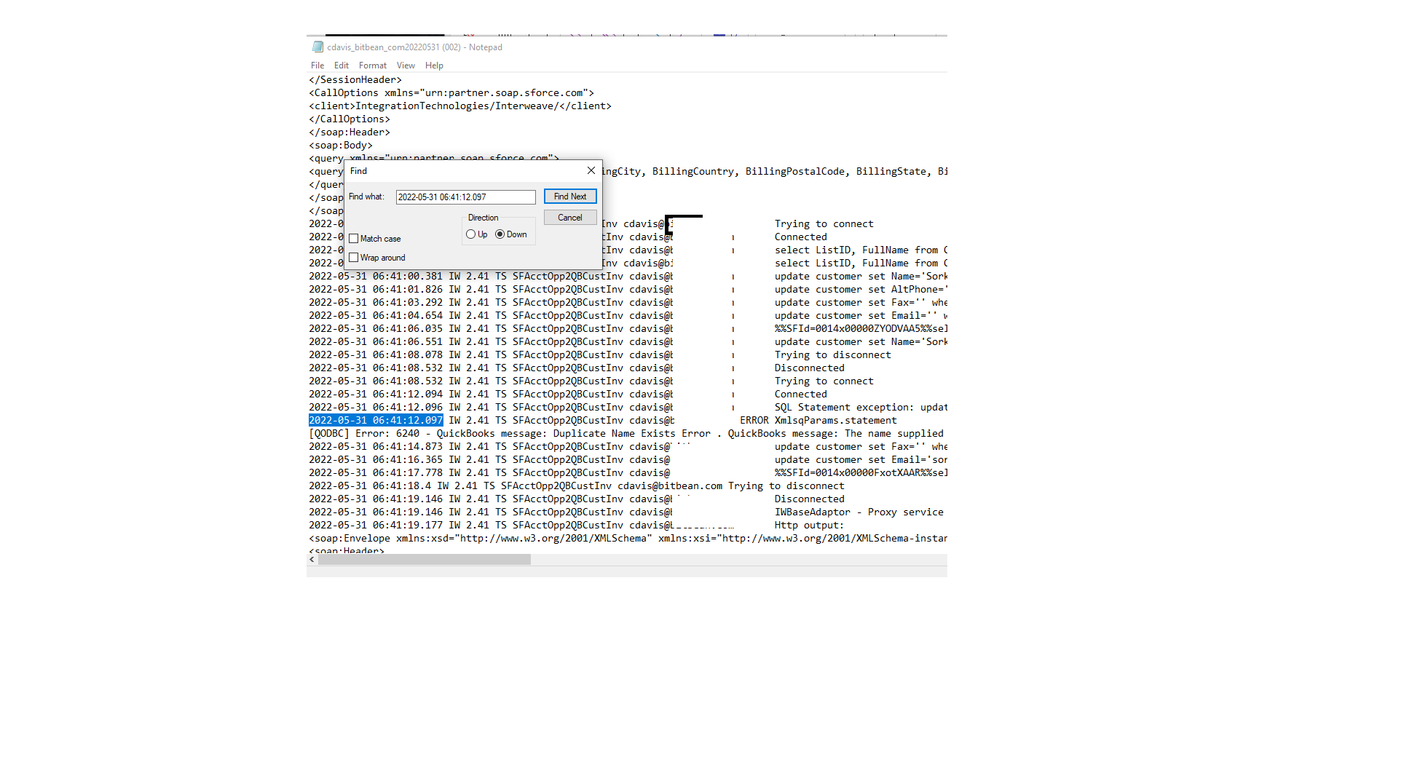The width and height of the screenshot is (1401, 757).
Task: Cancel the Find dialog
Action: (570, 218)
